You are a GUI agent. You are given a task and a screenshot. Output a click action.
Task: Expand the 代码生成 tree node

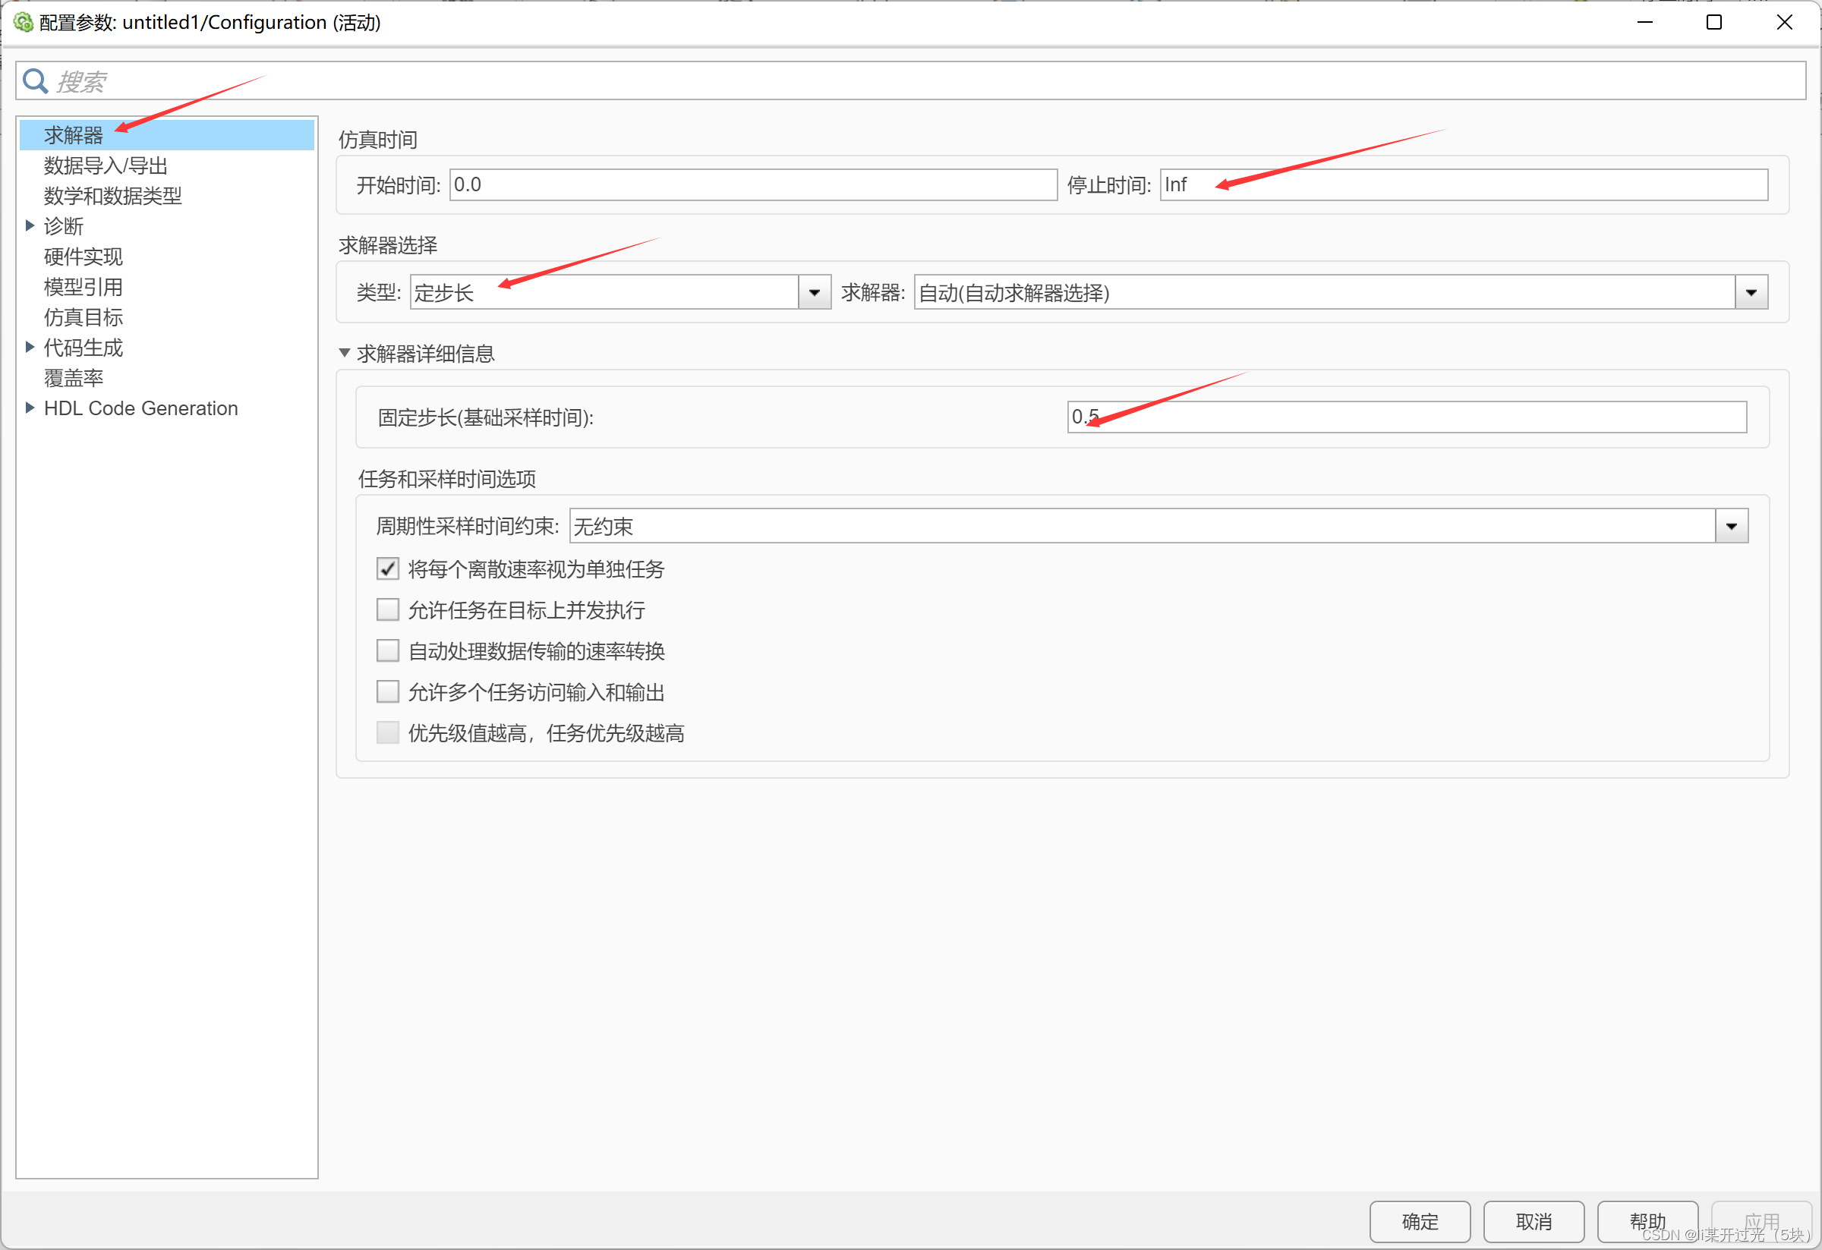30,347
